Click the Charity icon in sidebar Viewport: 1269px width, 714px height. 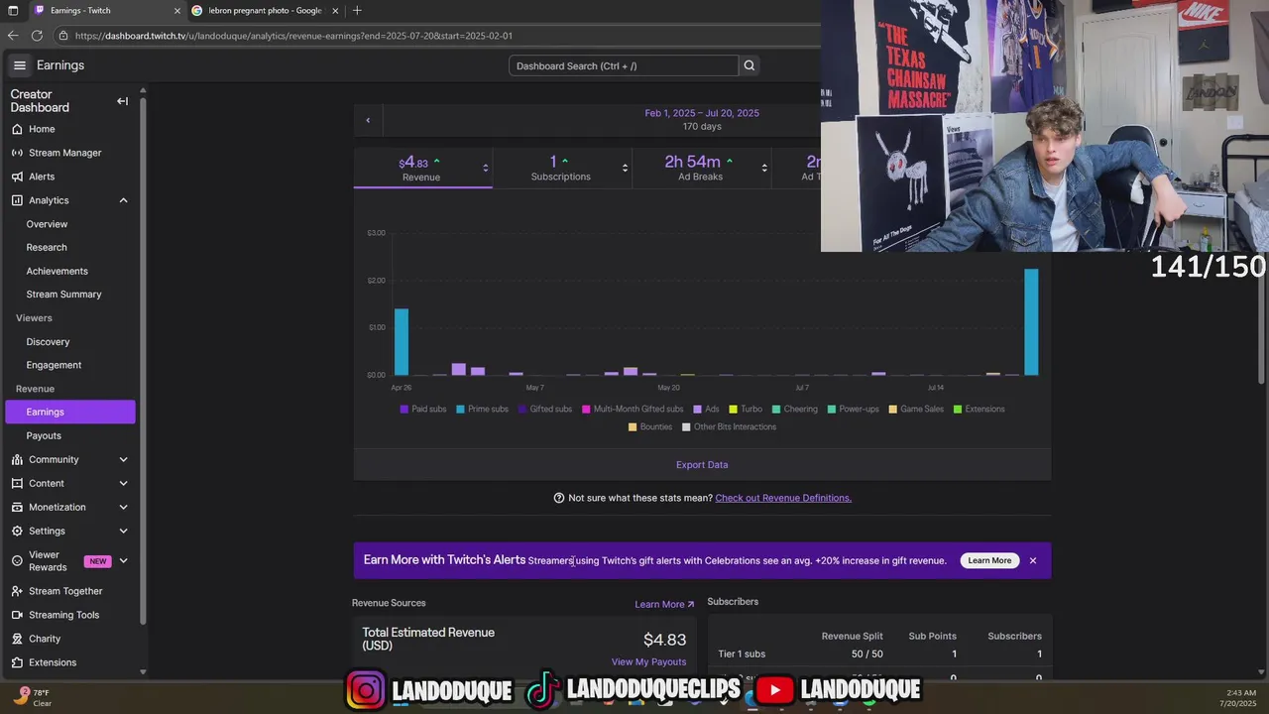point(17,639)
